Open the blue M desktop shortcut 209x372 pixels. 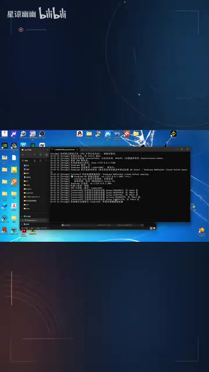[108, 134]
